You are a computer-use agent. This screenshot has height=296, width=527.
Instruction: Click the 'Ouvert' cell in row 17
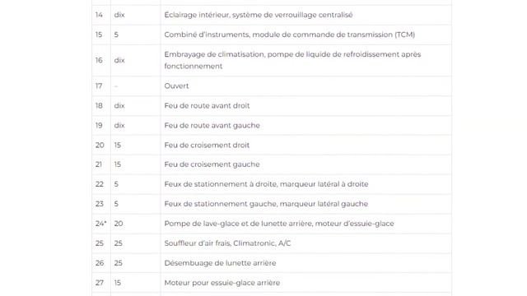[305, 86]
